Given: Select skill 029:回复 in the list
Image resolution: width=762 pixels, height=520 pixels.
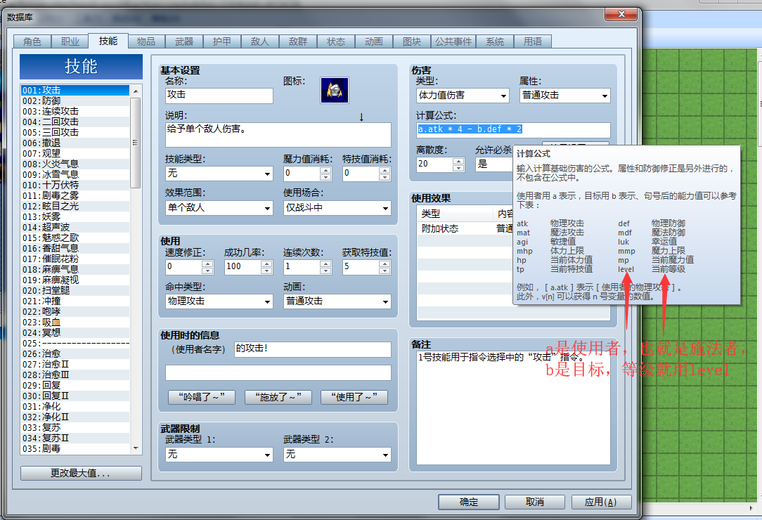Looking at the screenshot, I should point(75,385).
